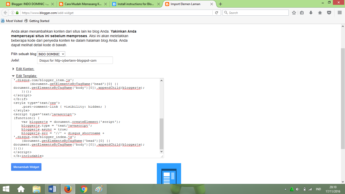Click the page scroll-down arrow

pos(343,182)
